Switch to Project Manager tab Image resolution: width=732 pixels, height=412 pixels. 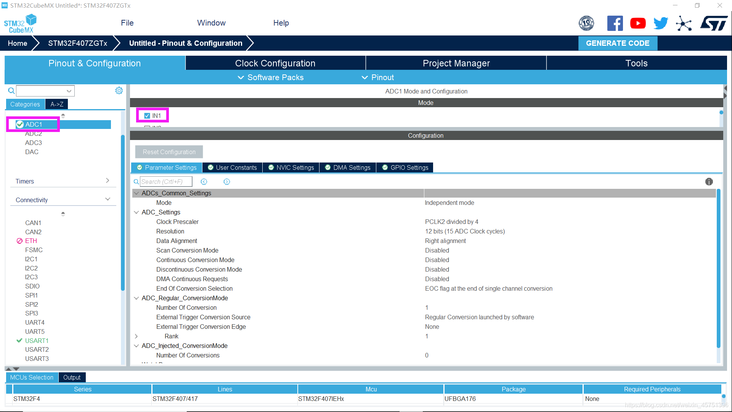pyautogui.click(x=456, y=63)
